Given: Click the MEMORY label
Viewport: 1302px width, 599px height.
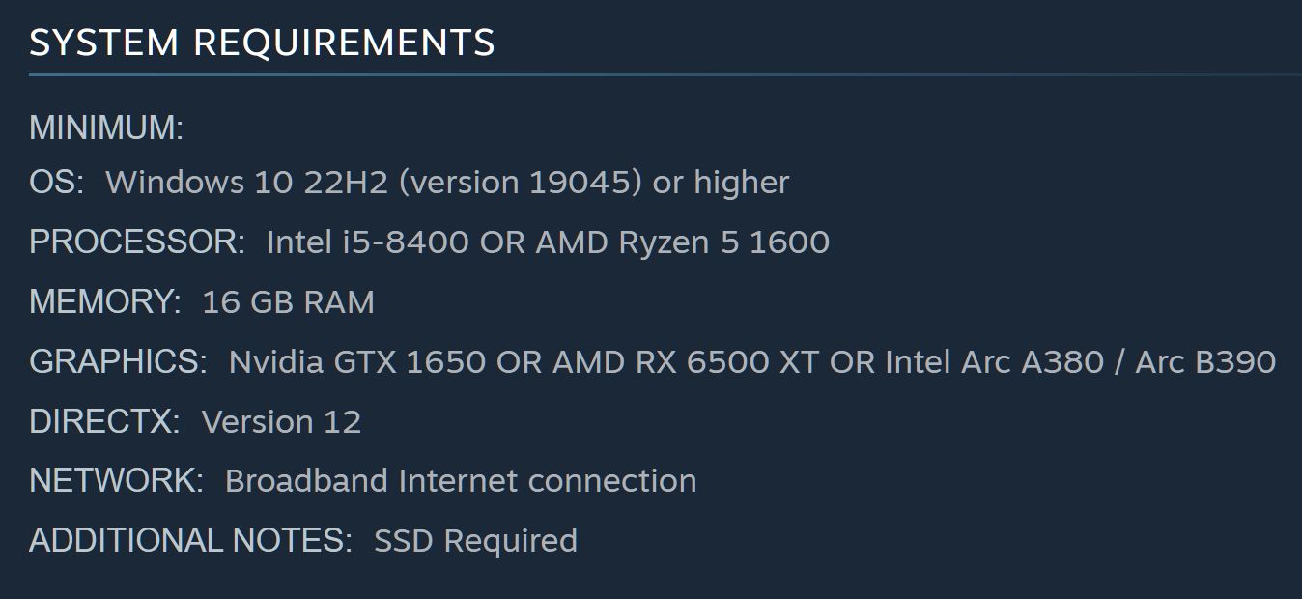Looking at the screenshot, I should point(104,302).
